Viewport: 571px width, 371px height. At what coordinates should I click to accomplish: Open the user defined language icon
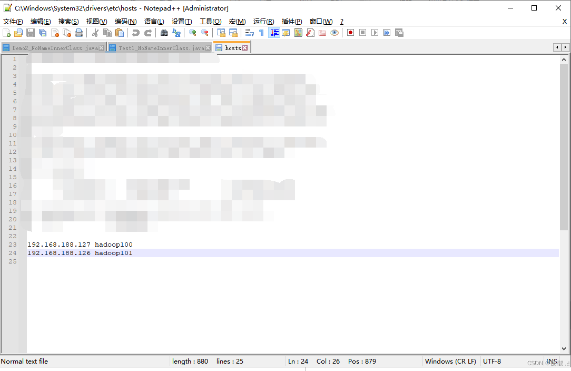click(x=286, y=33)
